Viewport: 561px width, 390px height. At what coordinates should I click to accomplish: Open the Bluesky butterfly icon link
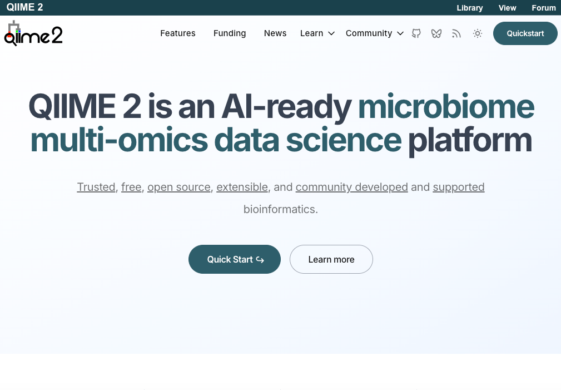pyautogui.click(x=436, y=33)
